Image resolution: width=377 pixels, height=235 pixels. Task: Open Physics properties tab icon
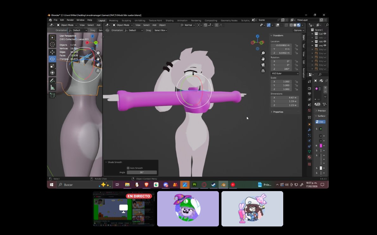point(310,141)
